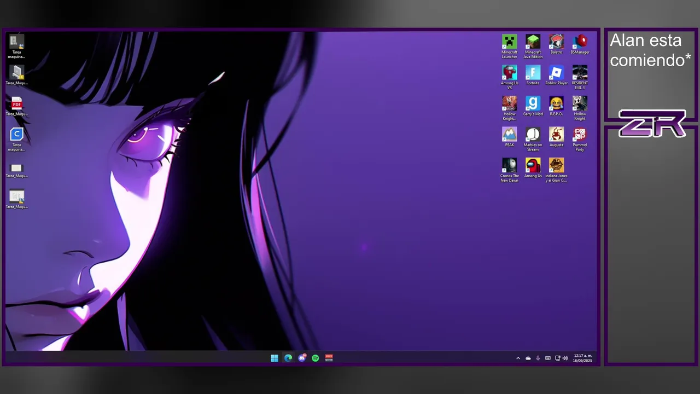Open the PEAK game shortcut
This screenshot has width=700, height=394.
point(509,137)
